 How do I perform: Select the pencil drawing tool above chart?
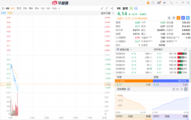pyautogui.click(x=102, y=8)
